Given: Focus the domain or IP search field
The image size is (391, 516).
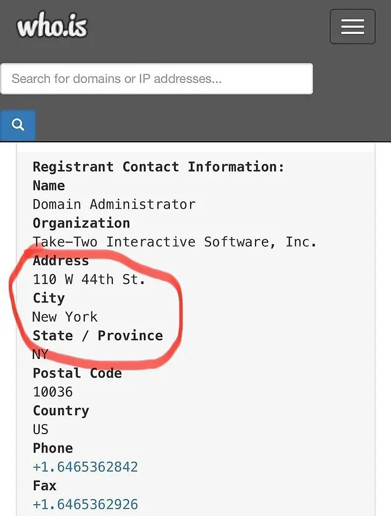Looking at the screenshot, I should pyautogui.click(x=156, y=79).
